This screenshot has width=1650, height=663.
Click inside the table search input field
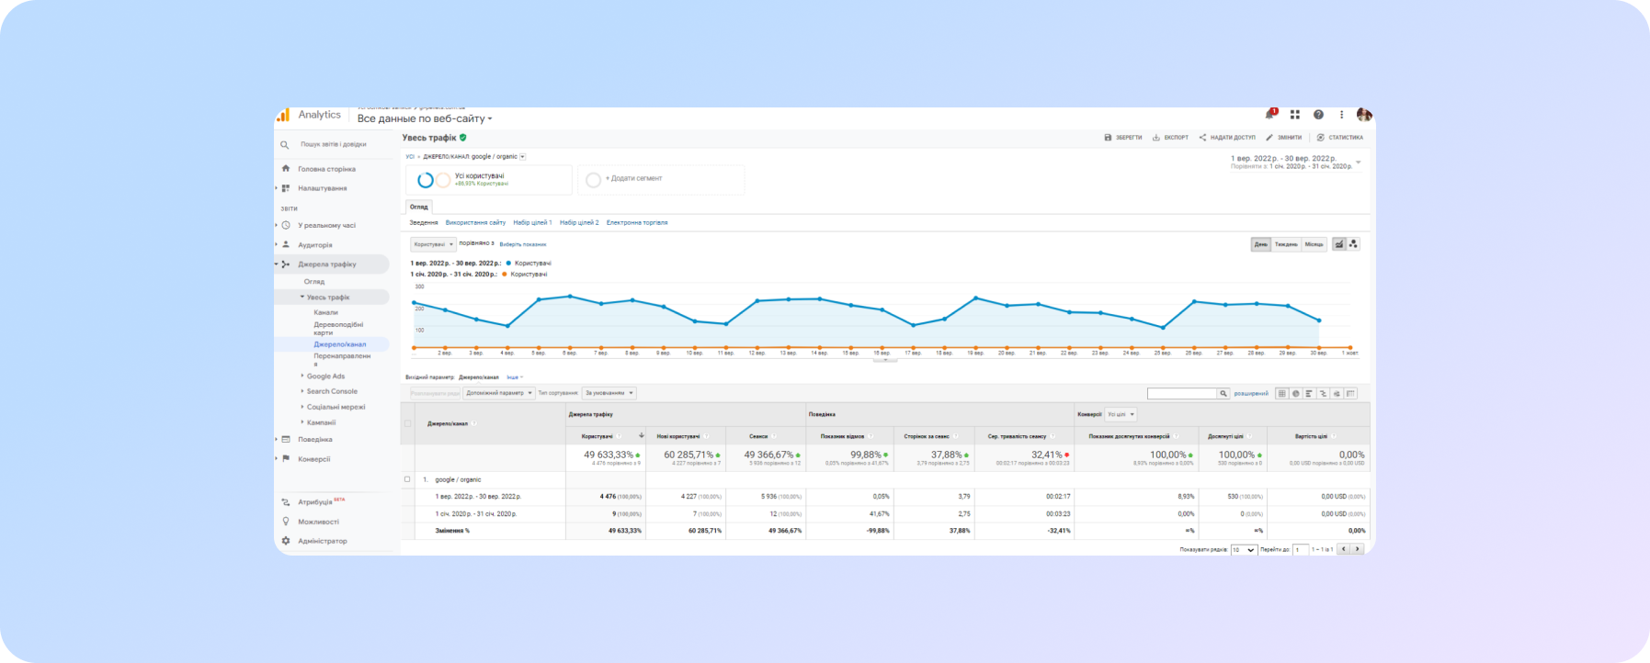coord(1182,394)
